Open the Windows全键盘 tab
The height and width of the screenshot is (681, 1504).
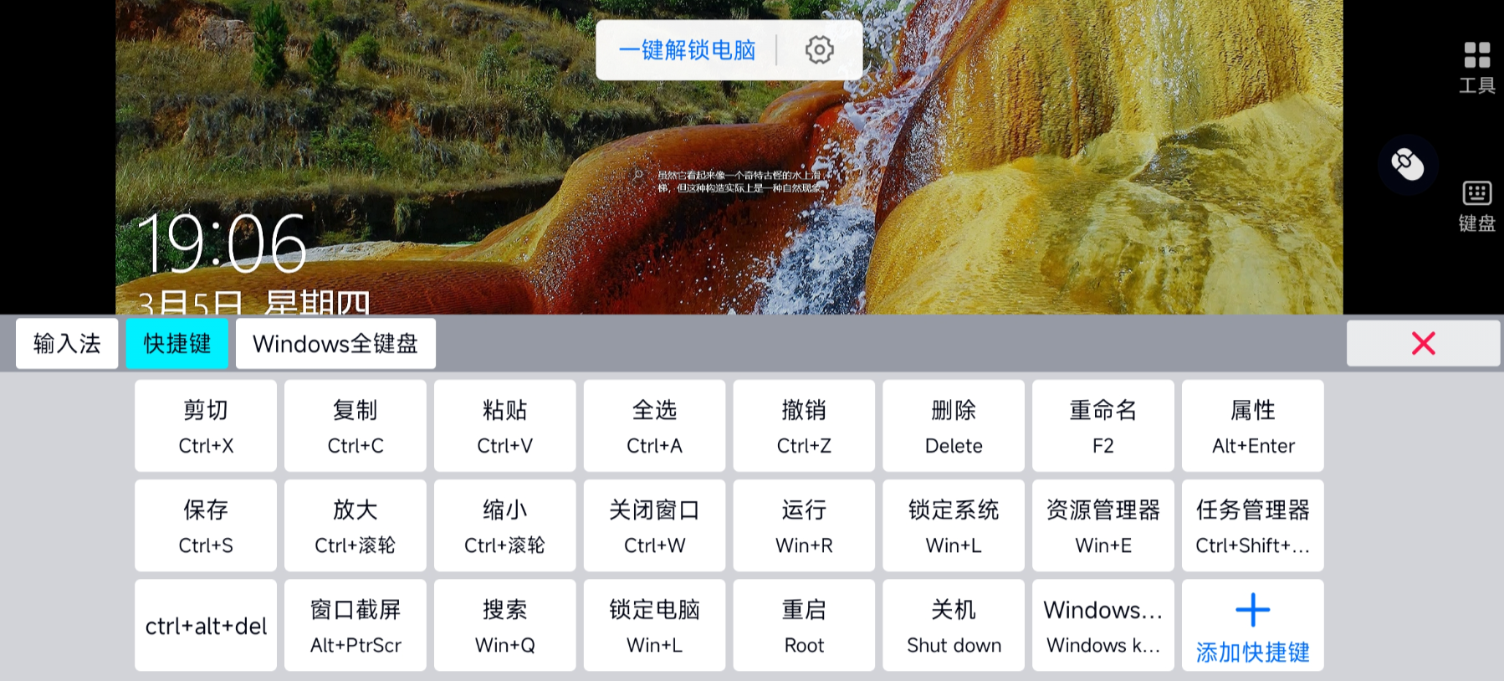tap(335, 343)
